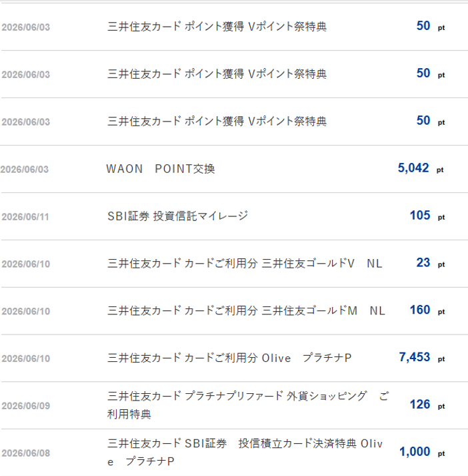Viewport: 468px width, 476px height.
Task: Click the date of the WAON POINT交換 row
Action: 25,170
